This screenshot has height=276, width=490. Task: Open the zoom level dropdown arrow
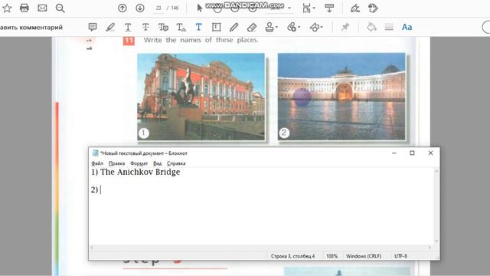(x=289, y=8)
